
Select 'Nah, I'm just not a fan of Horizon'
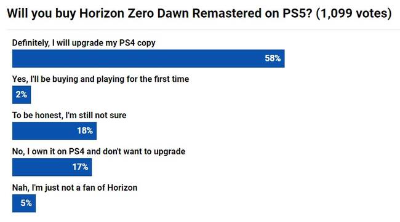click(x=74, y=188)
